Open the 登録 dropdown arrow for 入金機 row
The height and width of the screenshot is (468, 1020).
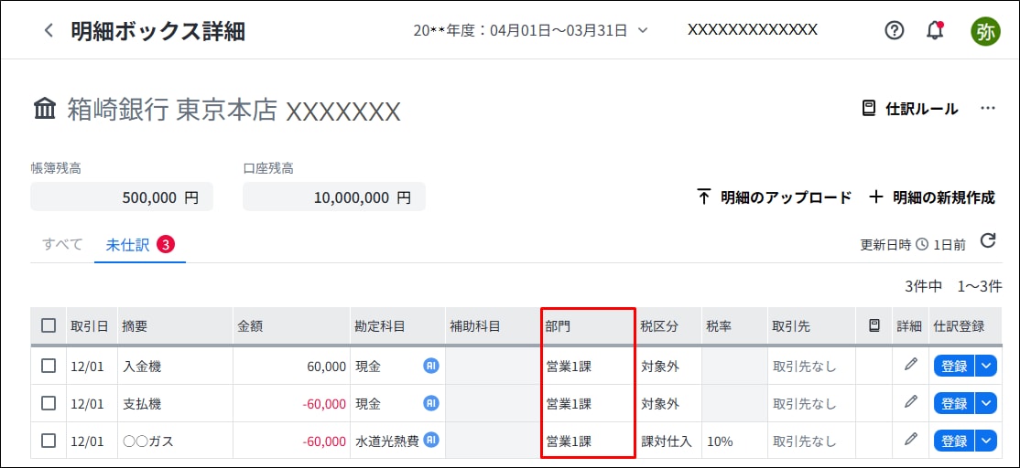click(985, 366)
